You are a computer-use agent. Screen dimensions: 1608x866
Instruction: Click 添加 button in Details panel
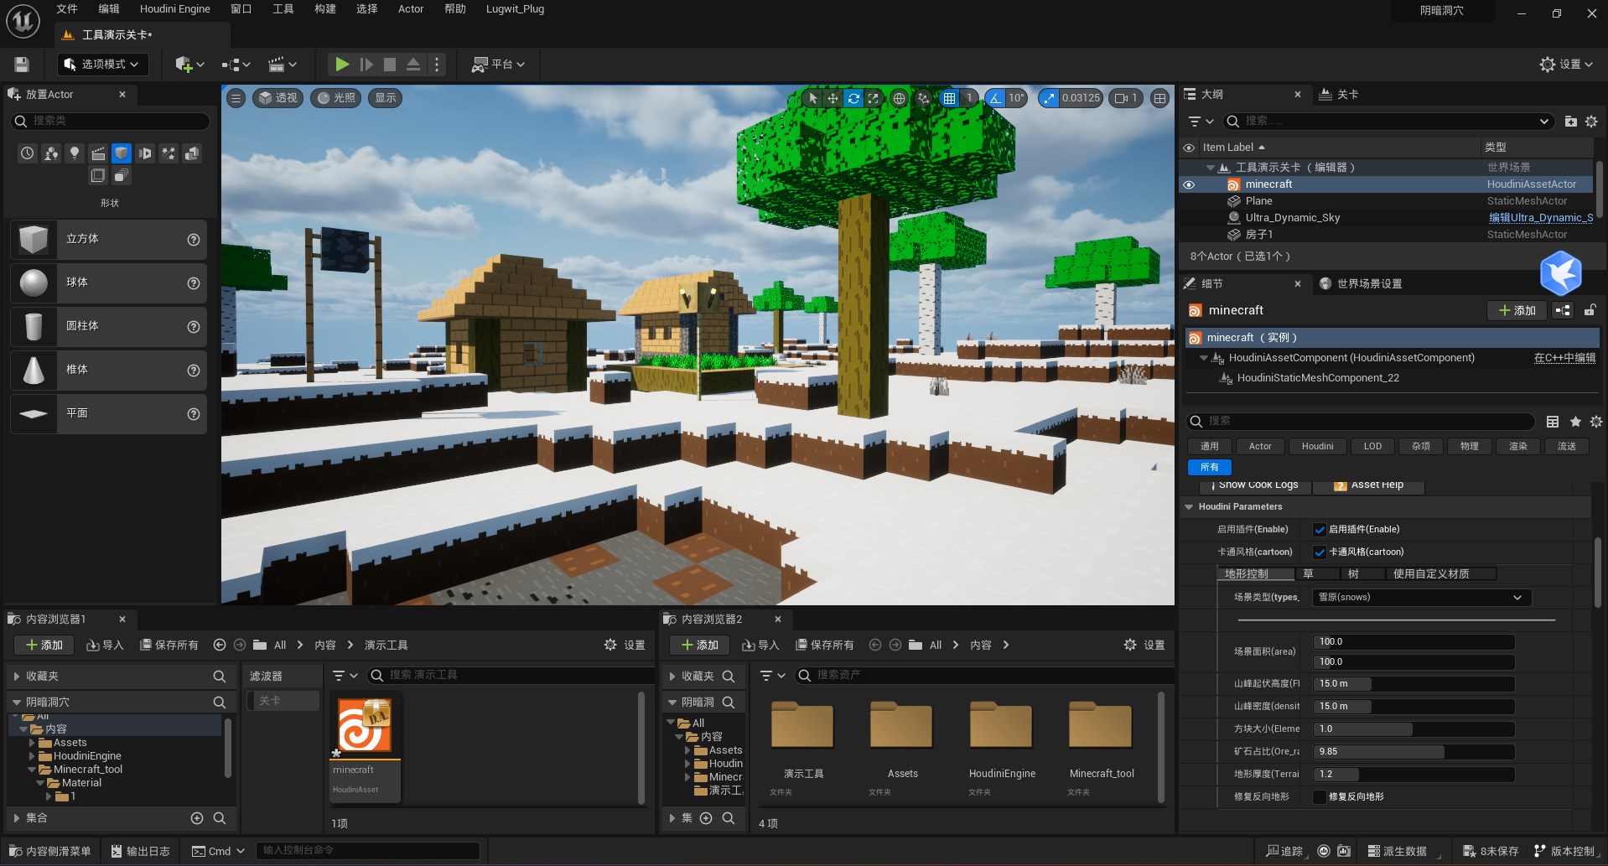click(x=1517, y=310)
